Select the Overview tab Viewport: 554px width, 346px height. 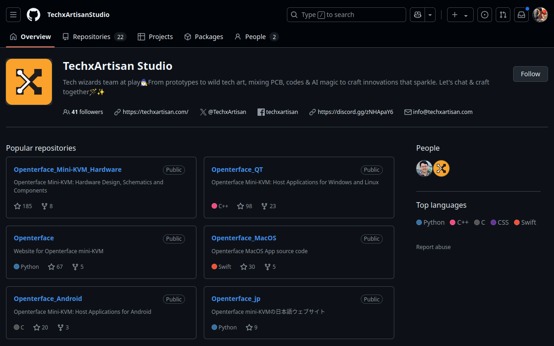(30, 37)
